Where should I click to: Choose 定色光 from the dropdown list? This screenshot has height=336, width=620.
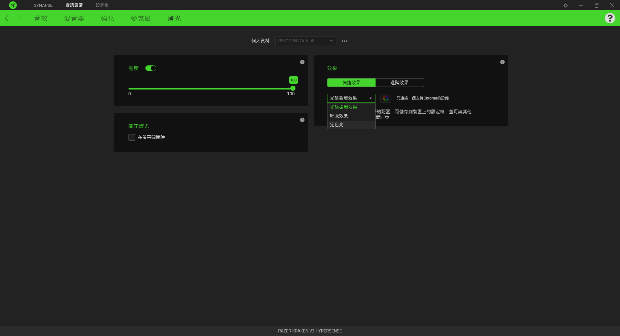[351, 125]
